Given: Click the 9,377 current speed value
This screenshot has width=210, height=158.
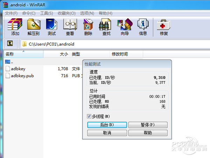Looking at the screenshot, I should tap(160, 83).
